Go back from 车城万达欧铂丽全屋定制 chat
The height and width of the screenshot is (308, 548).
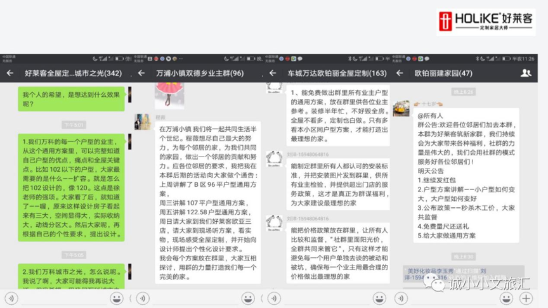(x=273, y=73)
